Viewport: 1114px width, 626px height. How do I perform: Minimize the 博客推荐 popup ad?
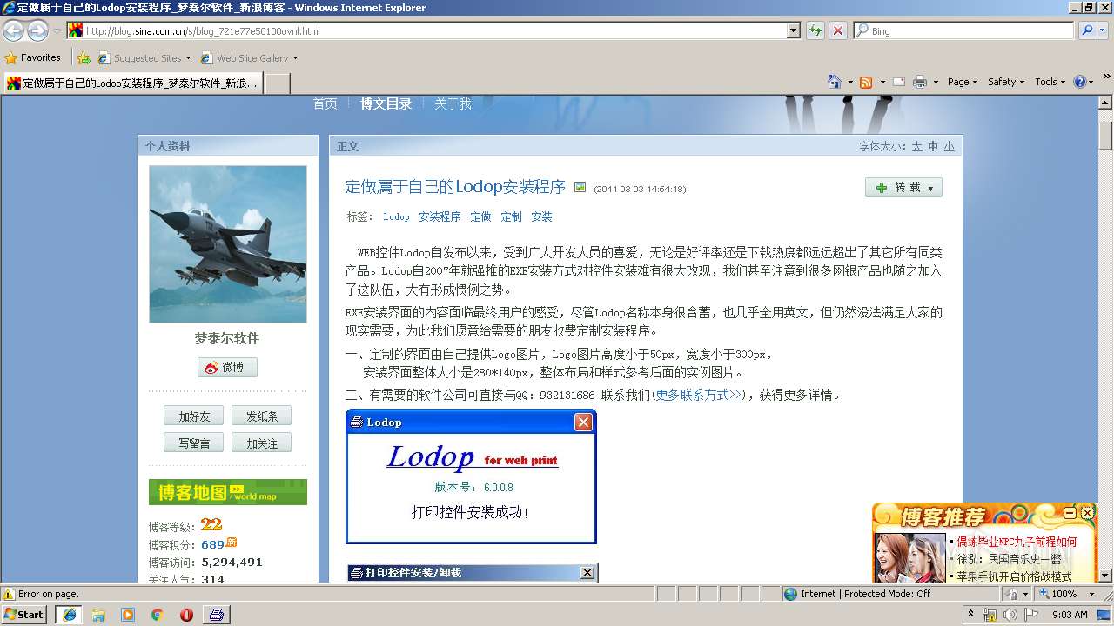1070,513
